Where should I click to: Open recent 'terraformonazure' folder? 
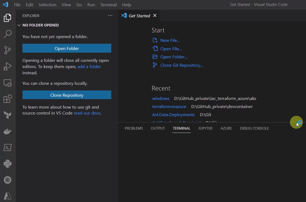(x=169, y=107)
